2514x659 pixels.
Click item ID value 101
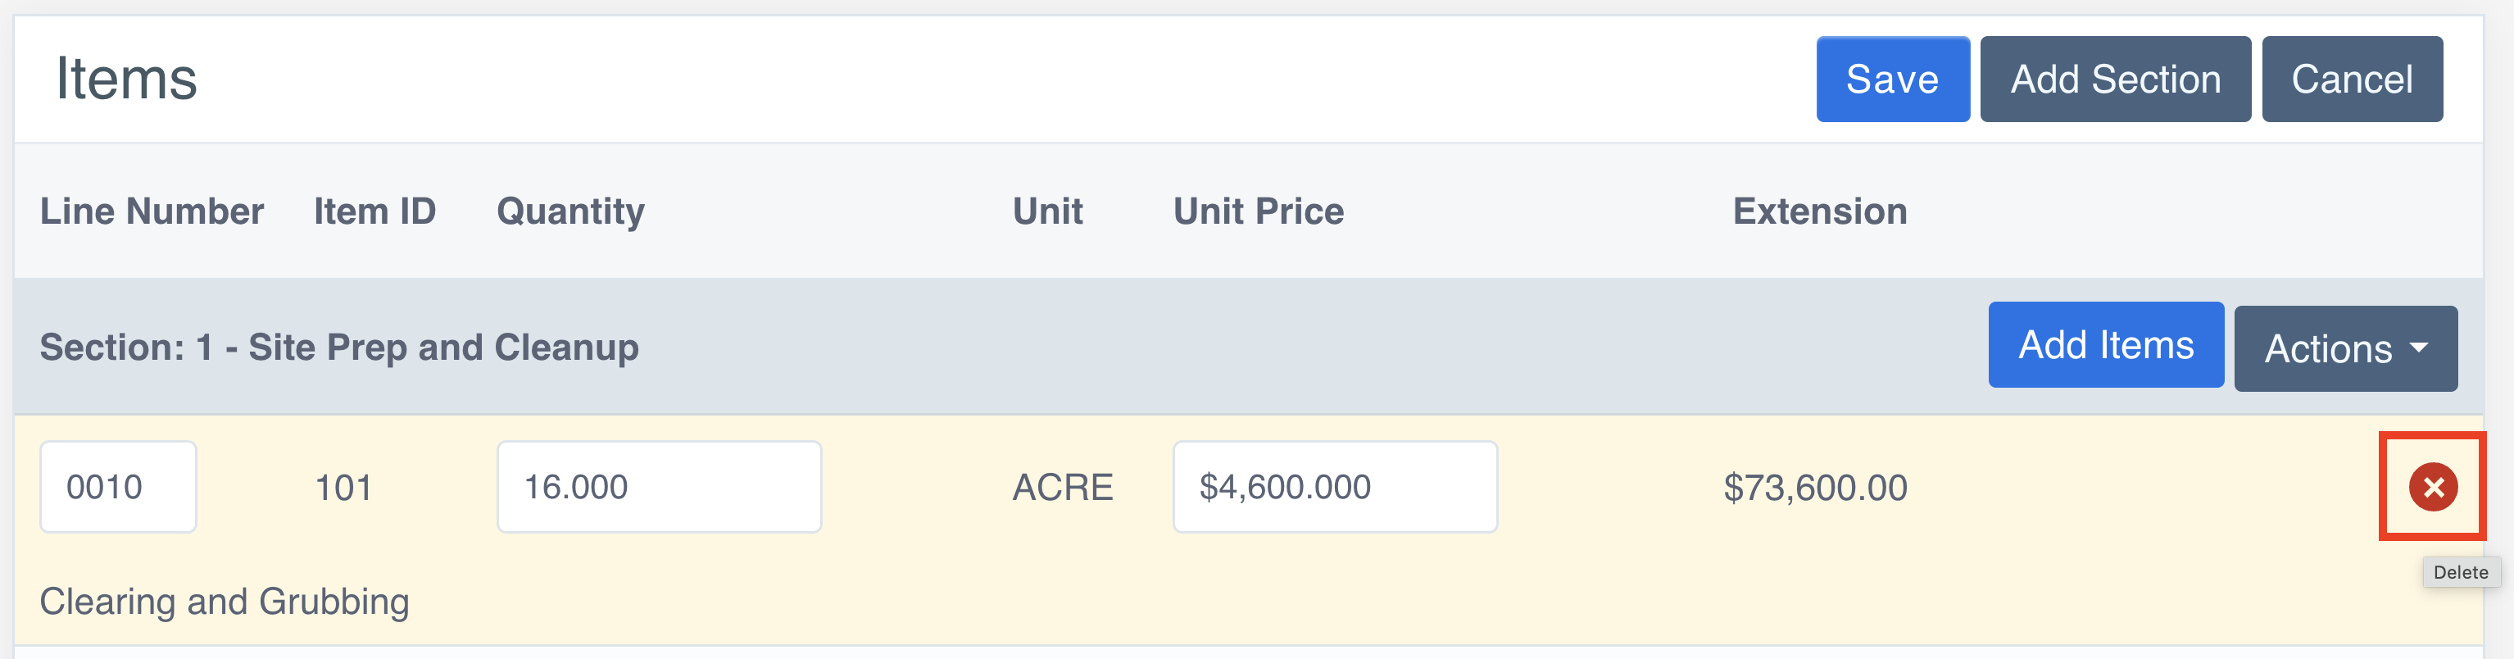click(343, 487)
